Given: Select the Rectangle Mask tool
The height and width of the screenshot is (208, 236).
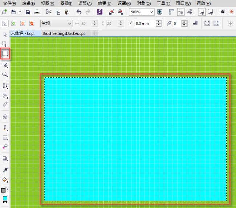Looking at the screenshot, I should tap(5, 53).
